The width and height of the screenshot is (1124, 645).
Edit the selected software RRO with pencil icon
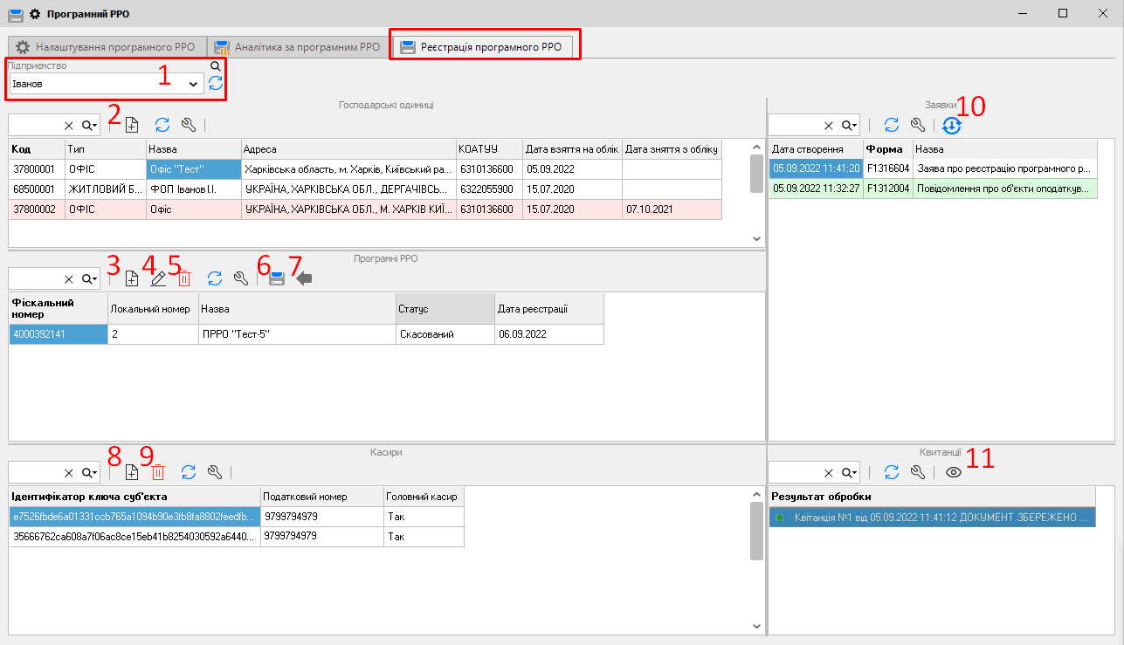158,278
